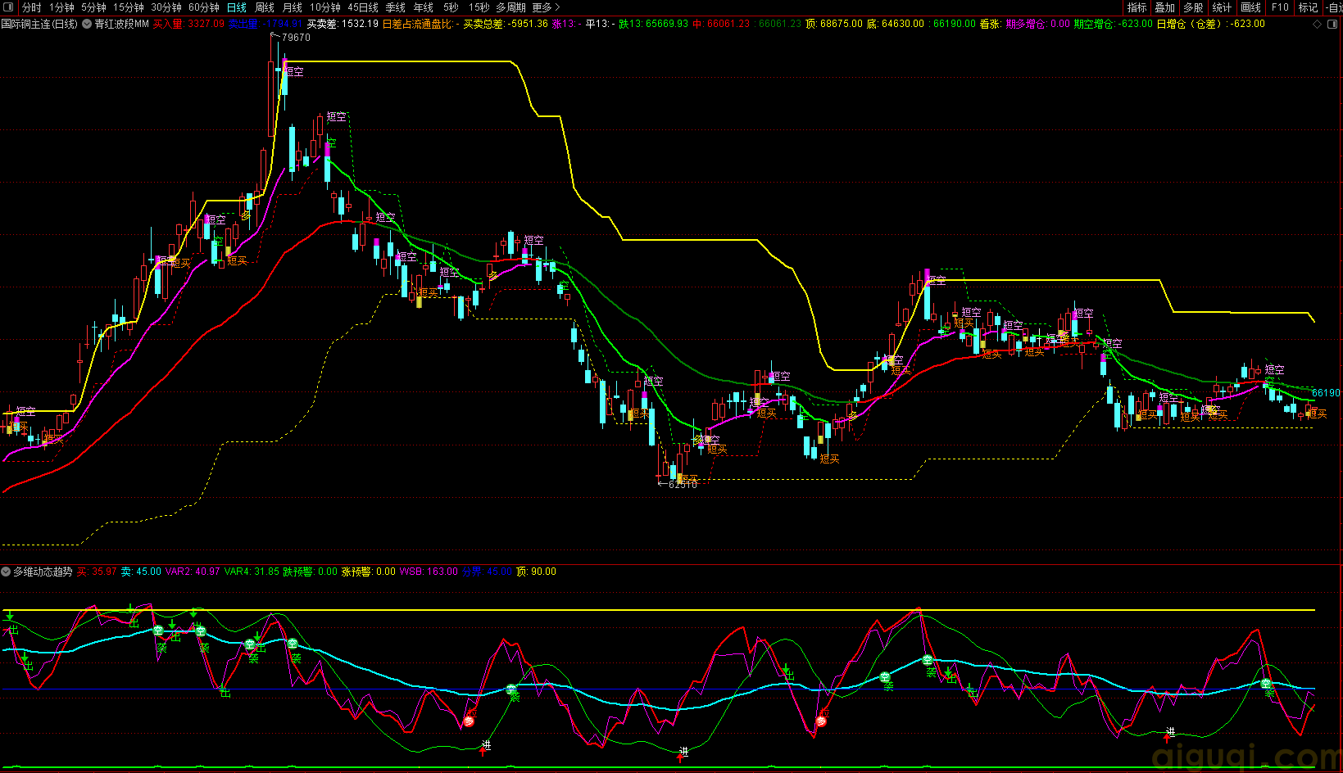1343x773 pixels.
Task: Select the 10分钟 period tab
Action: click(x=325, y=7)
